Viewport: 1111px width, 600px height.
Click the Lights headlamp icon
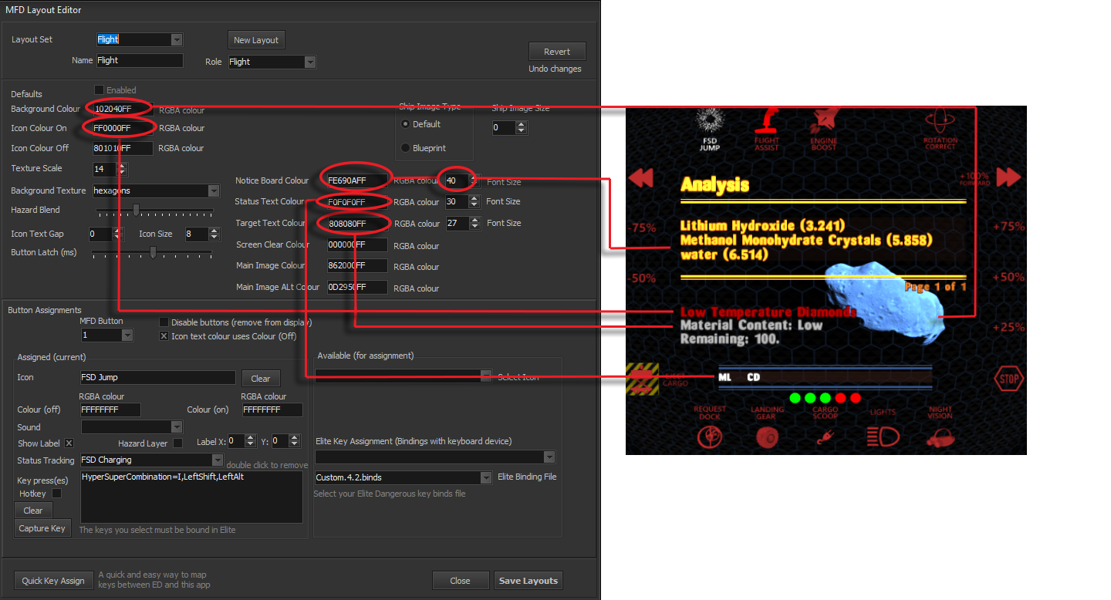tap(883, 437)
